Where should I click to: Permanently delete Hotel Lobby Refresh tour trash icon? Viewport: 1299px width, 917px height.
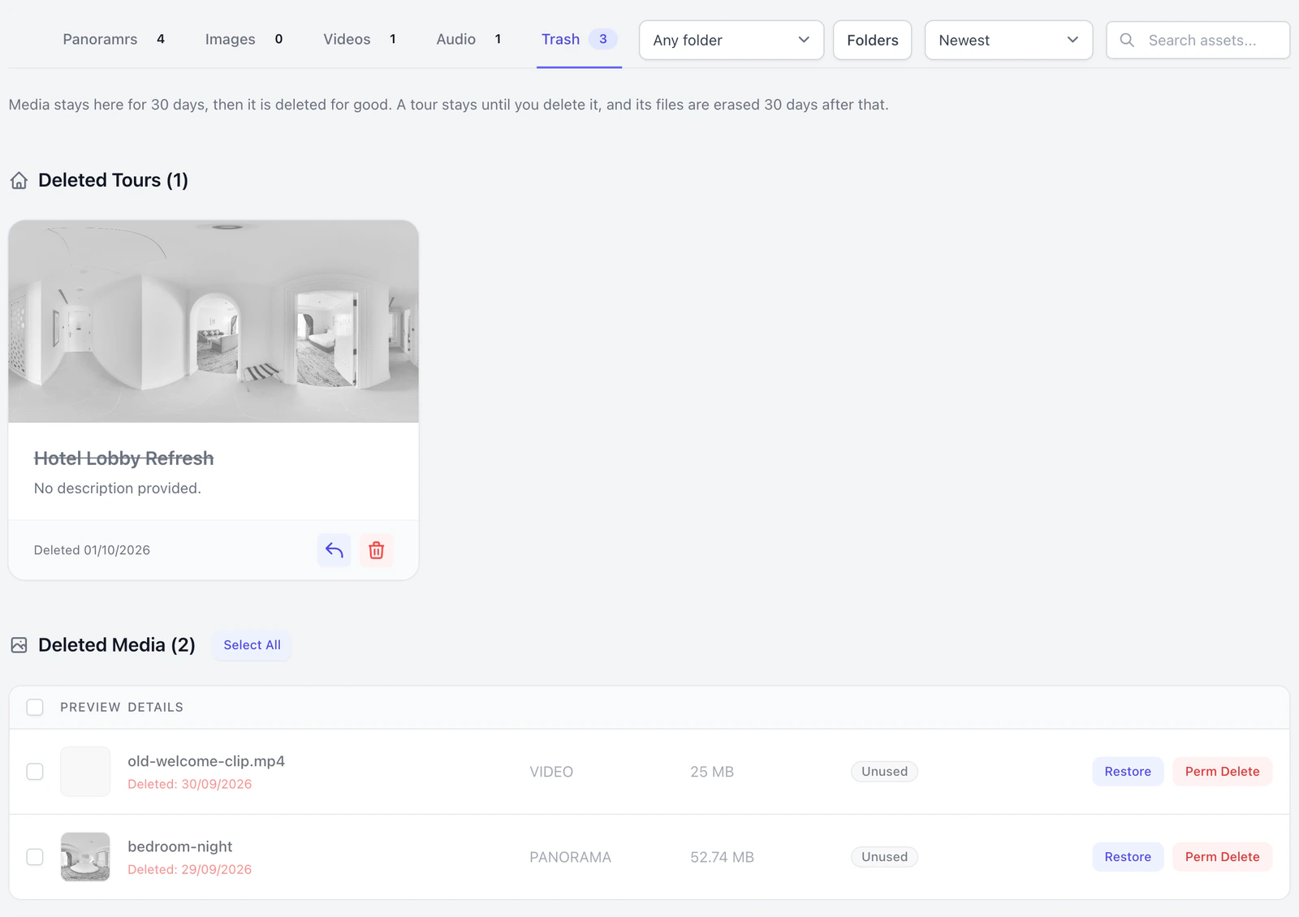coord(376,550)
